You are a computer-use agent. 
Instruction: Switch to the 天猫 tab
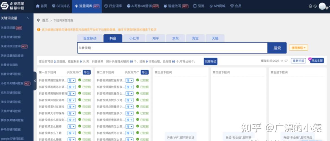tap(215, 38)
